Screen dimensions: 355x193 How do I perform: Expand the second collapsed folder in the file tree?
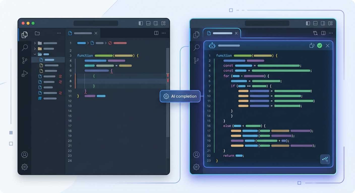35,49
